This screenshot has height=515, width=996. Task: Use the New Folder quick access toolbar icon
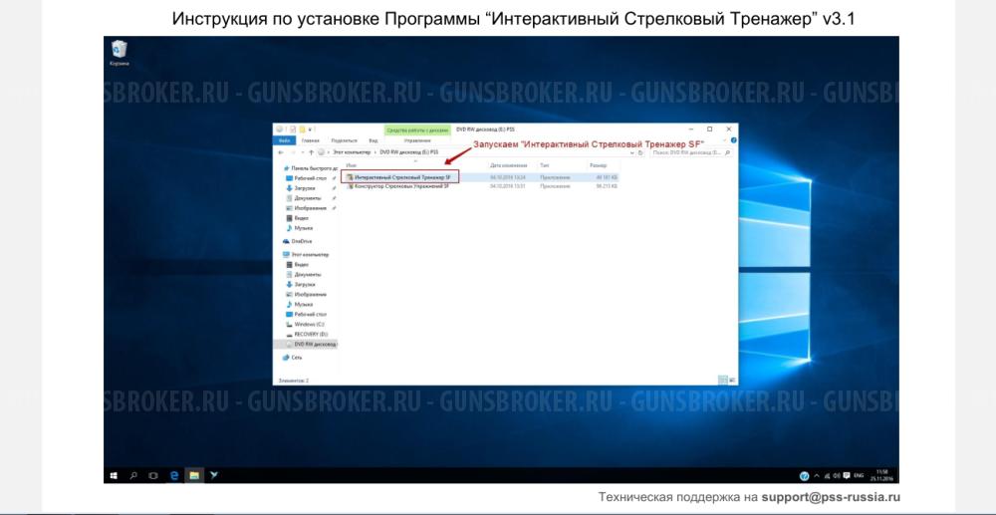pos(303,129)
